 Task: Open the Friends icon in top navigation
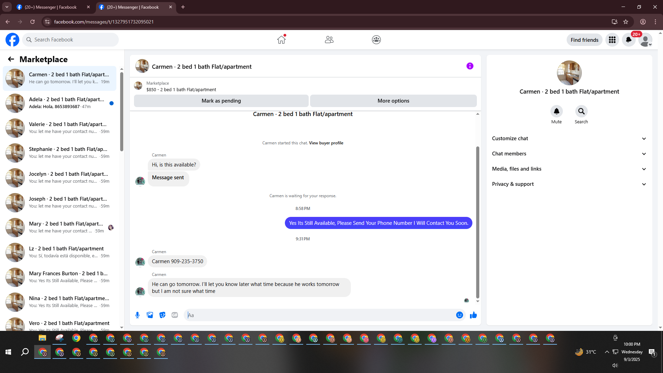pos(329,40)
